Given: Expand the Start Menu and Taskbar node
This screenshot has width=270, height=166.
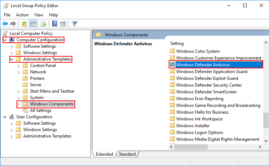Looking at the screenshot, I should pyautogui.click(x=18, y=92).
